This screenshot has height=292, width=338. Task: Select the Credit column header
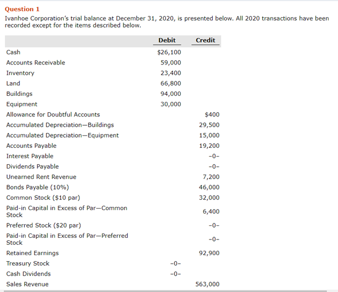pyautogui.click(x=205, y=40)
